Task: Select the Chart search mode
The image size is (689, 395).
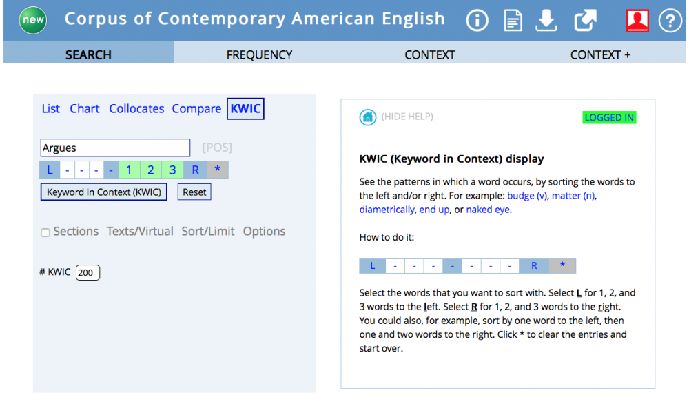Action: [x=84, y=109]
